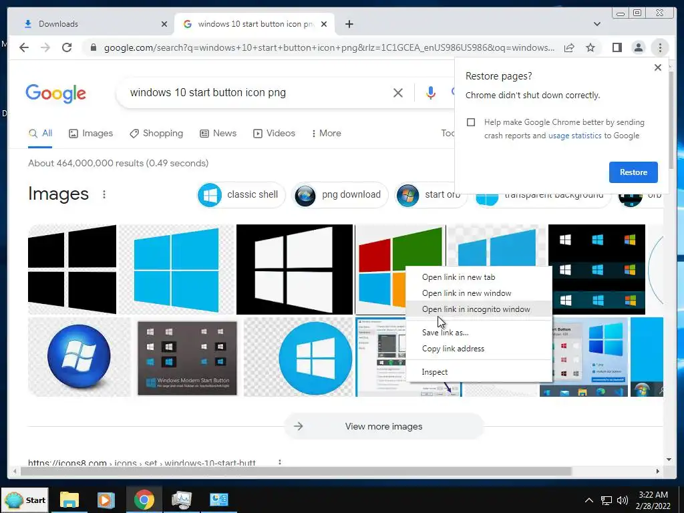Select the png download chip
684x513 pixels.
(340, 194)
